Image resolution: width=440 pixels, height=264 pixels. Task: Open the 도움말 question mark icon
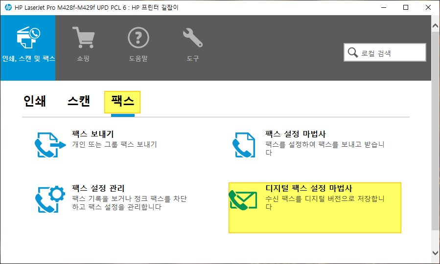tap(139, 37)
